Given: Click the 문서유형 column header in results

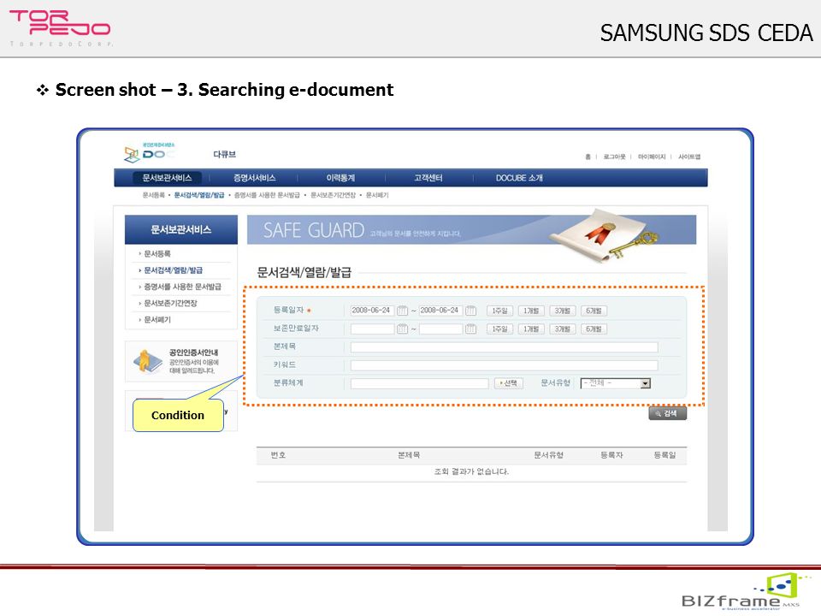Looking at the screenshot, I should [x=548, y=455].
